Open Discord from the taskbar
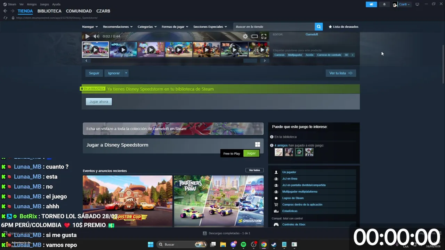This screenshot has height=250, width=445. [x=233, y=244]
